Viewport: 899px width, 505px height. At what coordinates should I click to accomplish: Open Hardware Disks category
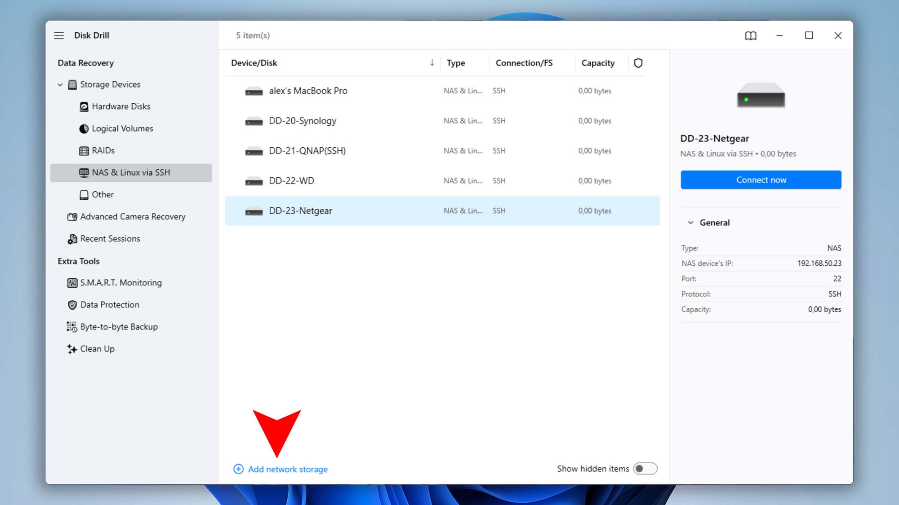pos(121,106)
